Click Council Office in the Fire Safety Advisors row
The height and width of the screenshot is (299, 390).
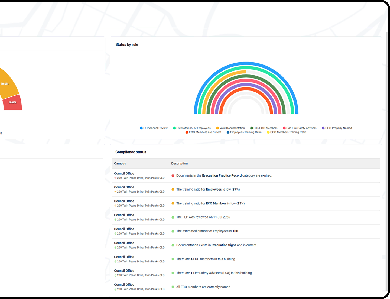point(124,271)
